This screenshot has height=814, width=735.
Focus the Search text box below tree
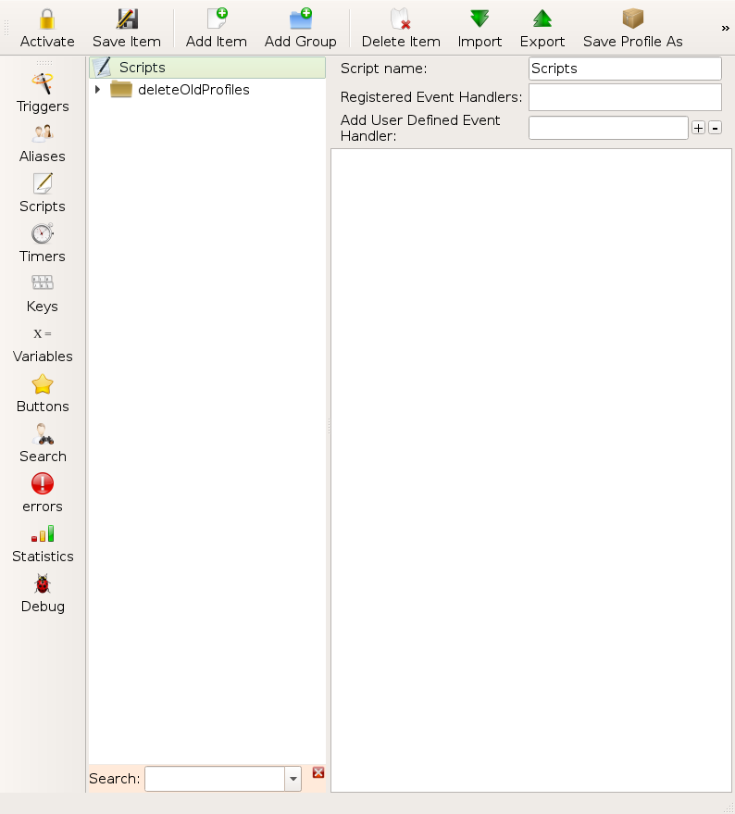215,779
